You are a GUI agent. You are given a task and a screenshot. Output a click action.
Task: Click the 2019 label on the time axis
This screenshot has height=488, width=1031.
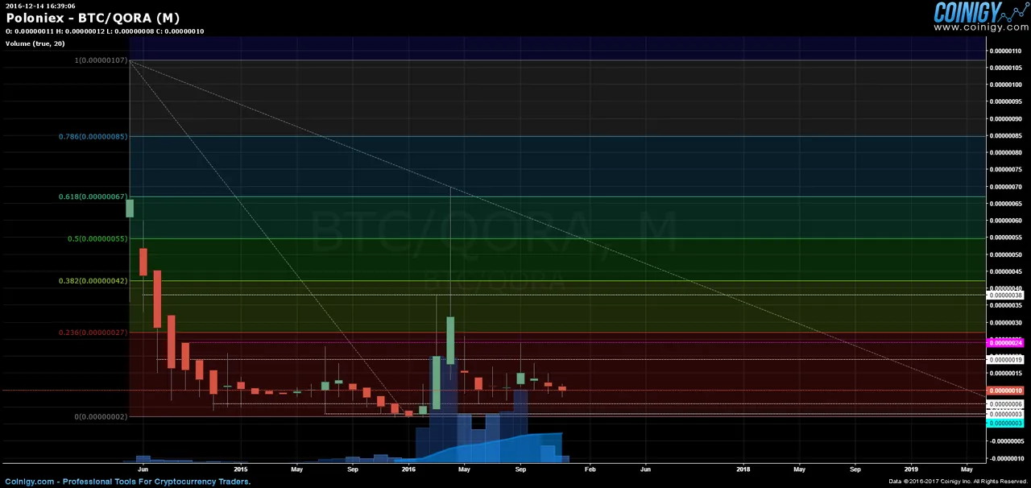pyautogui.click(x=910, y=469)
